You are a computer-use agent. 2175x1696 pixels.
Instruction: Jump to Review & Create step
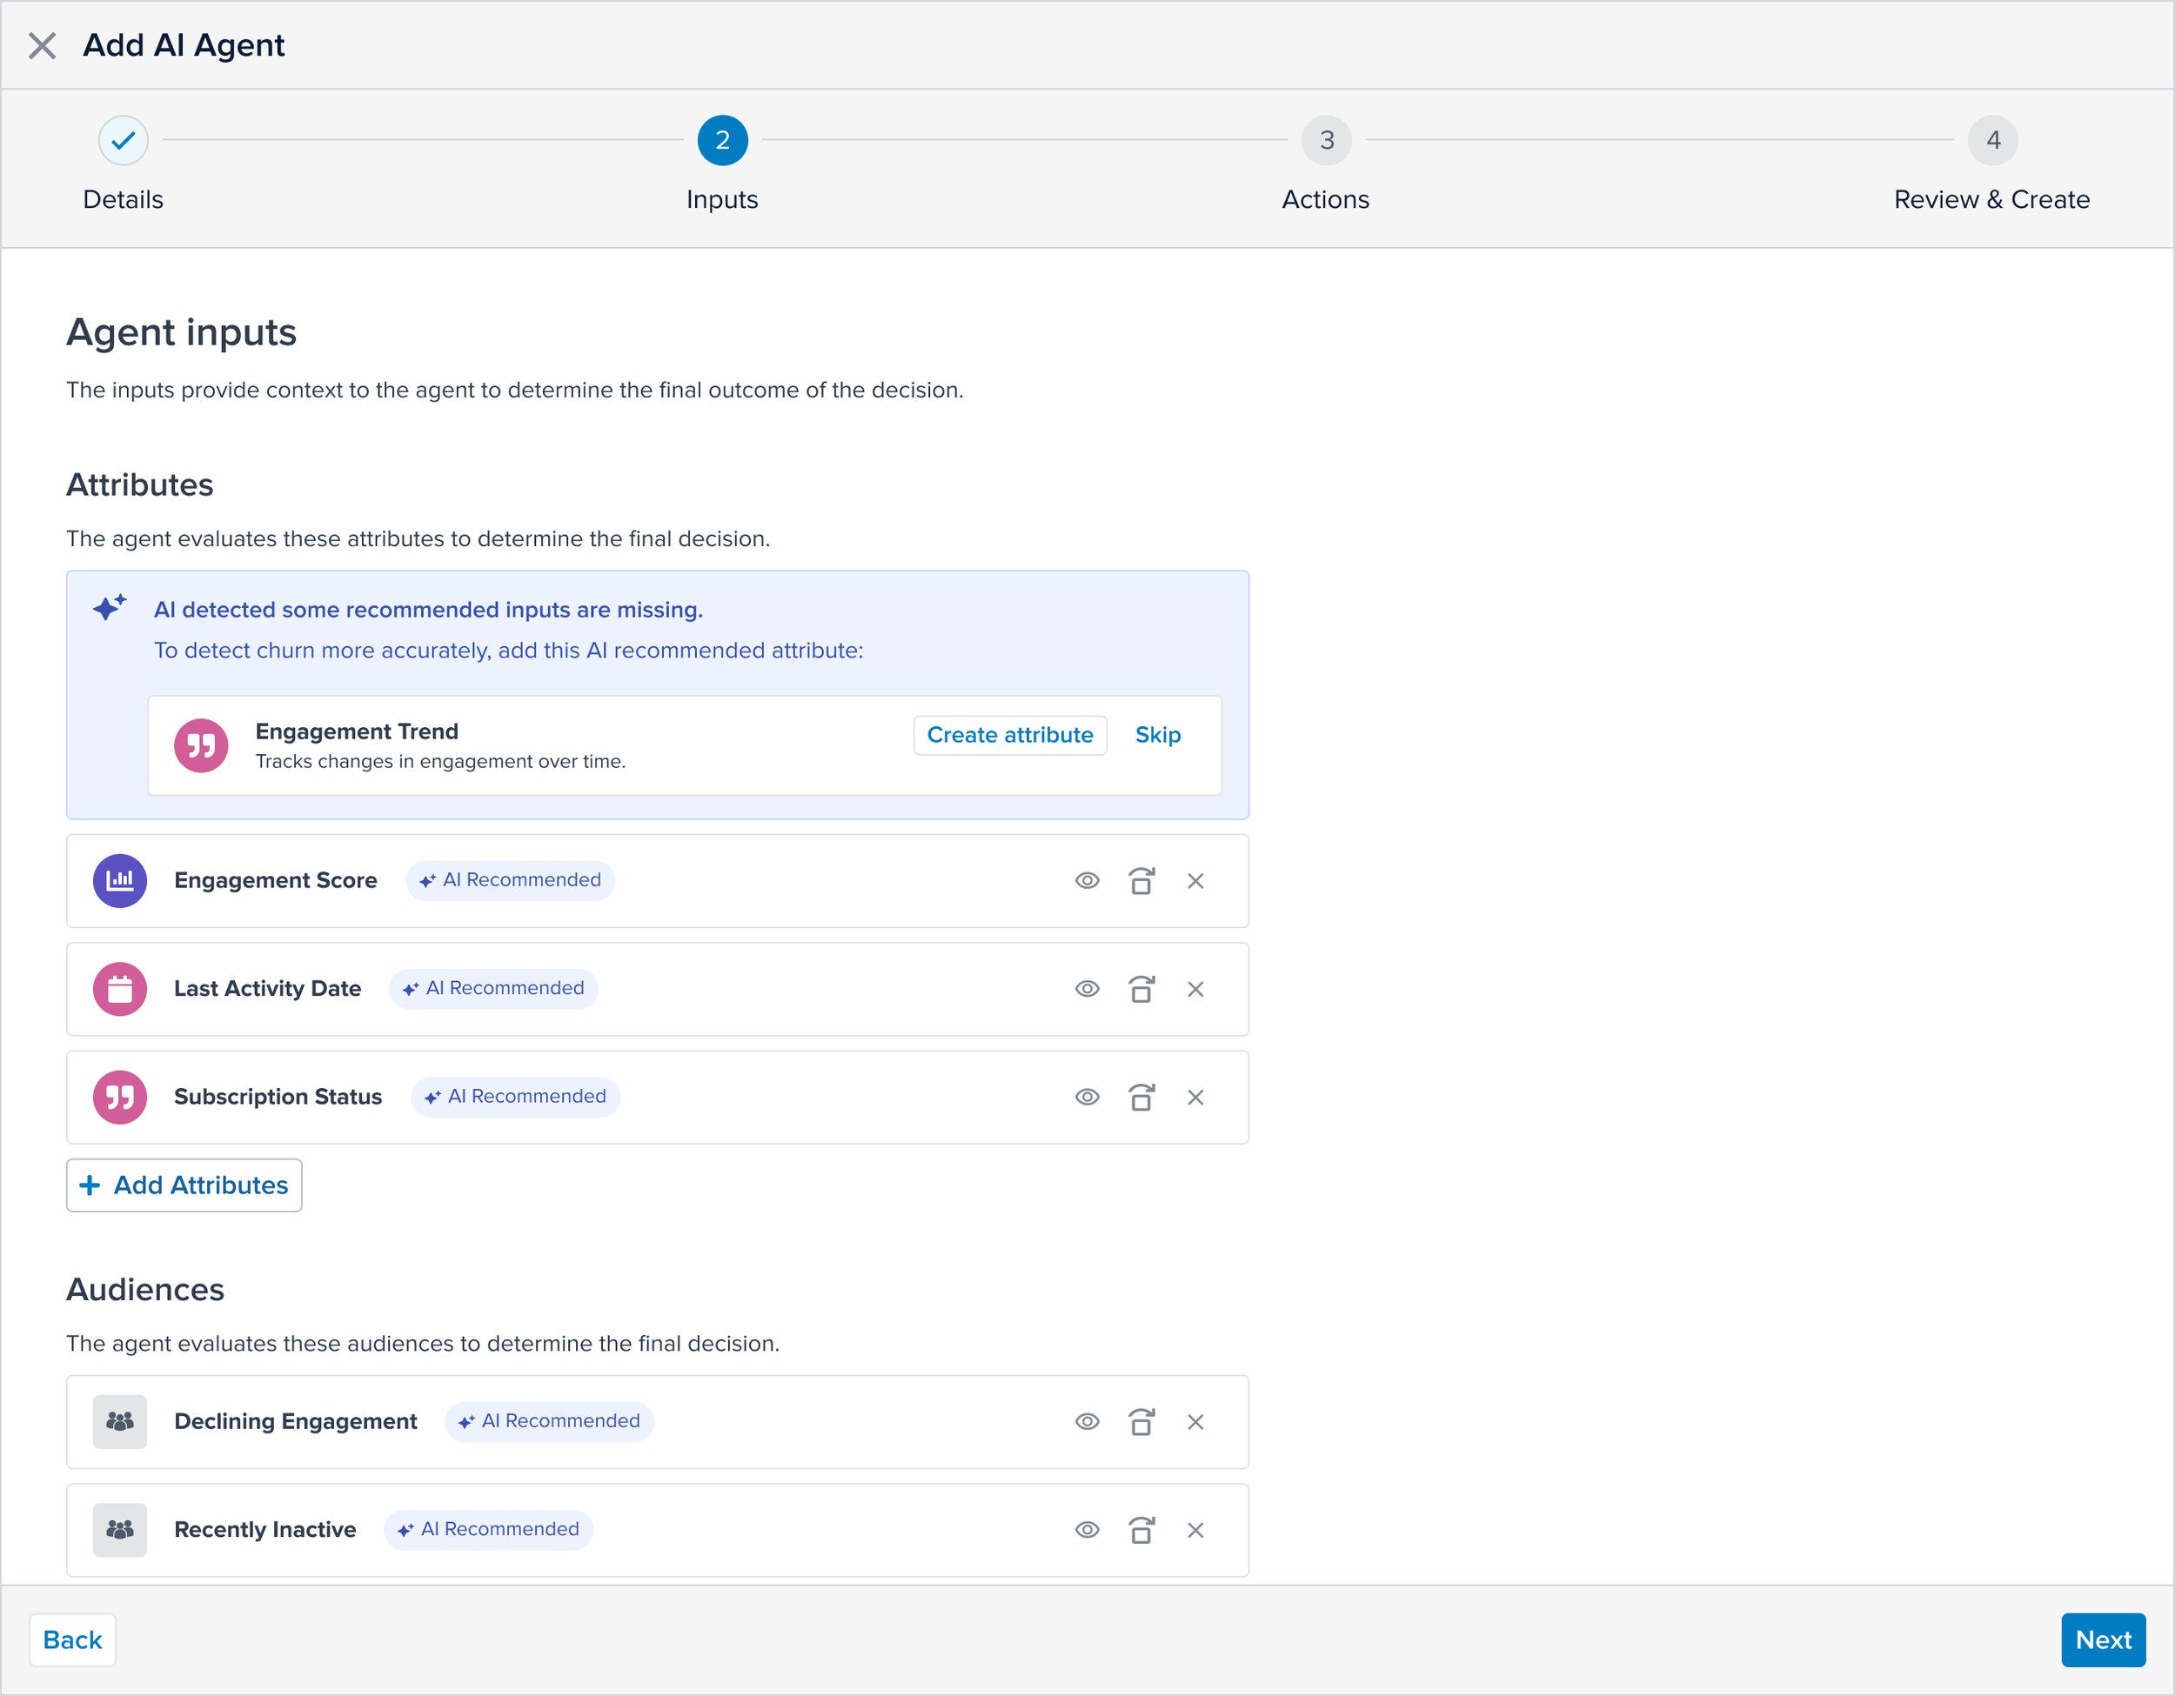click(1991, 140)
